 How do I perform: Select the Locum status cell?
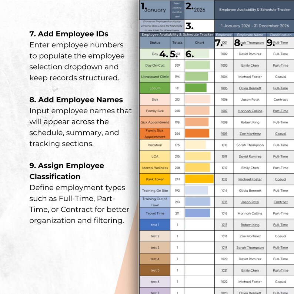coord(155,88)
